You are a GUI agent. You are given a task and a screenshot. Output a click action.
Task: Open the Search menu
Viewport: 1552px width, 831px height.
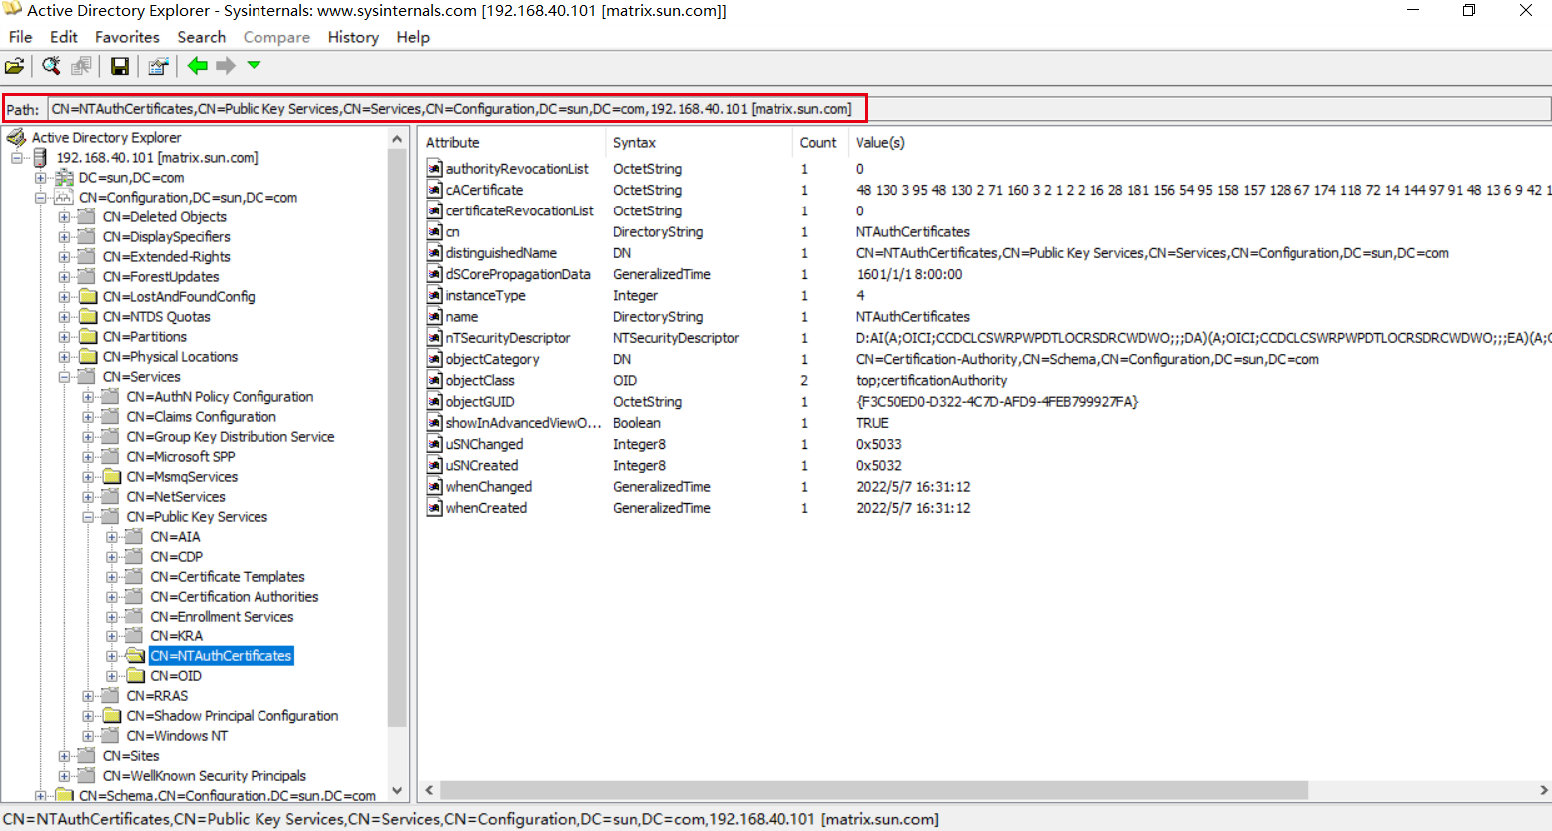pyautogui.click(x=202, y=37)
